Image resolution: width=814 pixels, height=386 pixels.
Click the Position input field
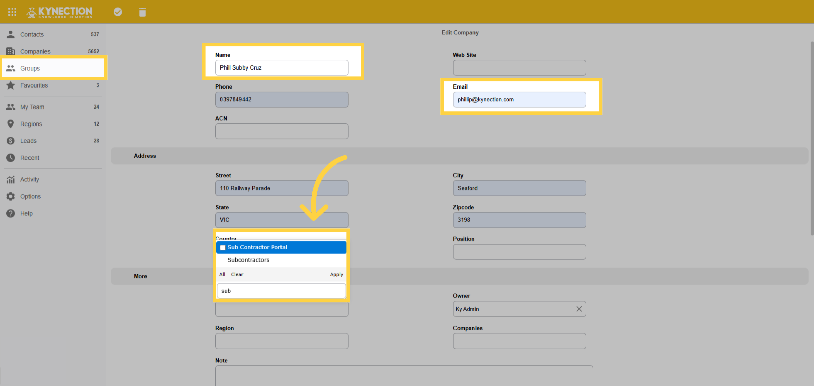point(520,252)
